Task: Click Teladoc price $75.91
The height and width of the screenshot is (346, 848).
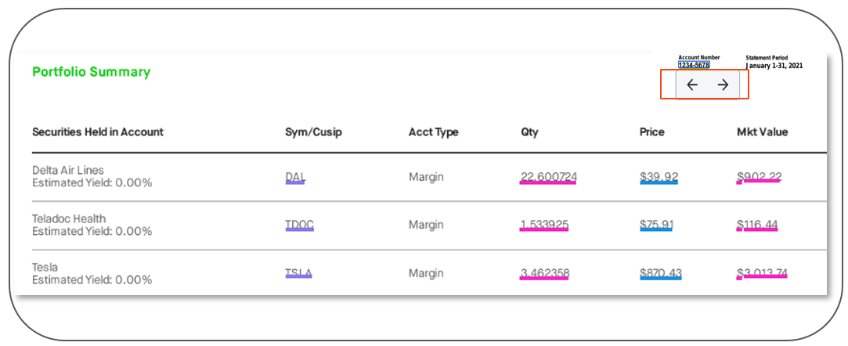Action: 657,225
